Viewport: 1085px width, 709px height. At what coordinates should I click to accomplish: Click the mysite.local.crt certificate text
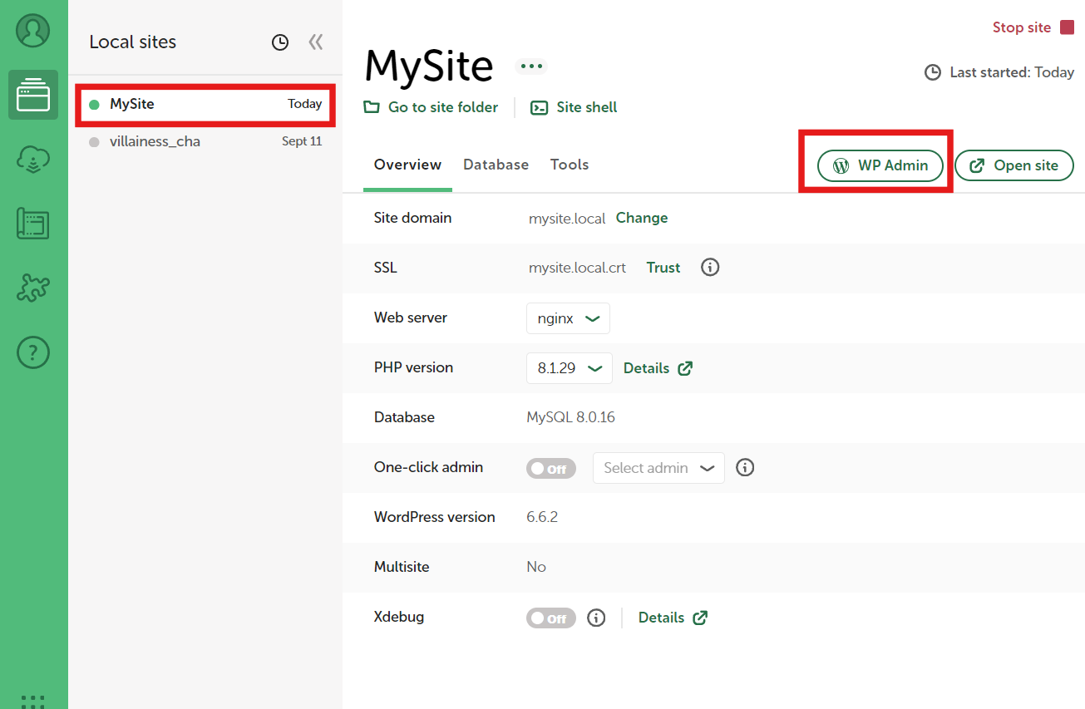[577, 268]
